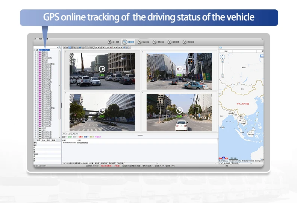
Task: Expand the first vehicle entry in the tree
Action: coord(35,52)
